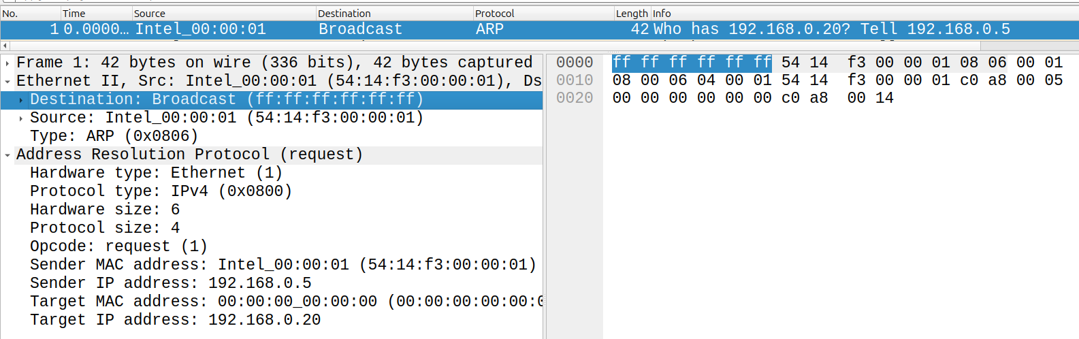Screen dimensions: 1079x339
Task: Click the Source column header
Action: [x=224, y=13]
